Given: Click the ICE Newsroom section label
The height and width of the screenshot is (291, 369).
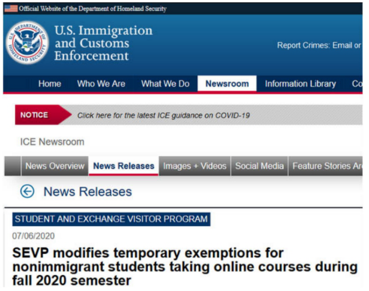Looking at the screenshot, I should [52, 142].
